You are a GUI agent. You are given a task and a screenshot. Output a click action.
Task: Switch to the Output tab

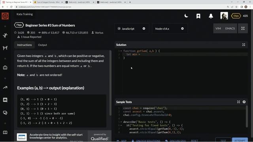click(x=42, y=45)
